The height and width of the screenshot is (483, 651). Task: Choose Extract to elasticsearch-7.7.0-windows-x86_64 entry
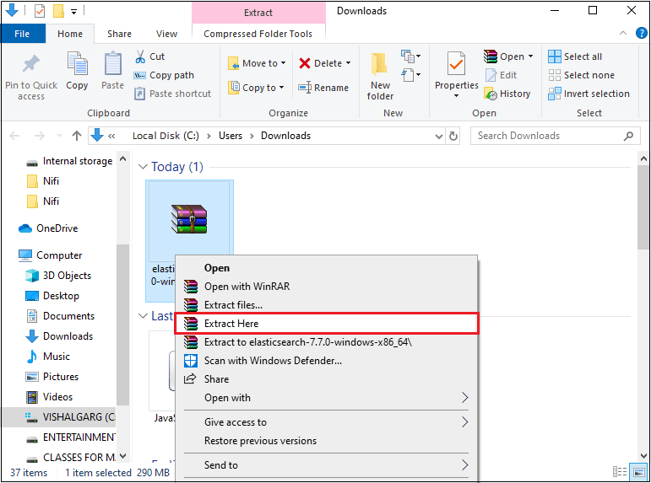point(326,342)
